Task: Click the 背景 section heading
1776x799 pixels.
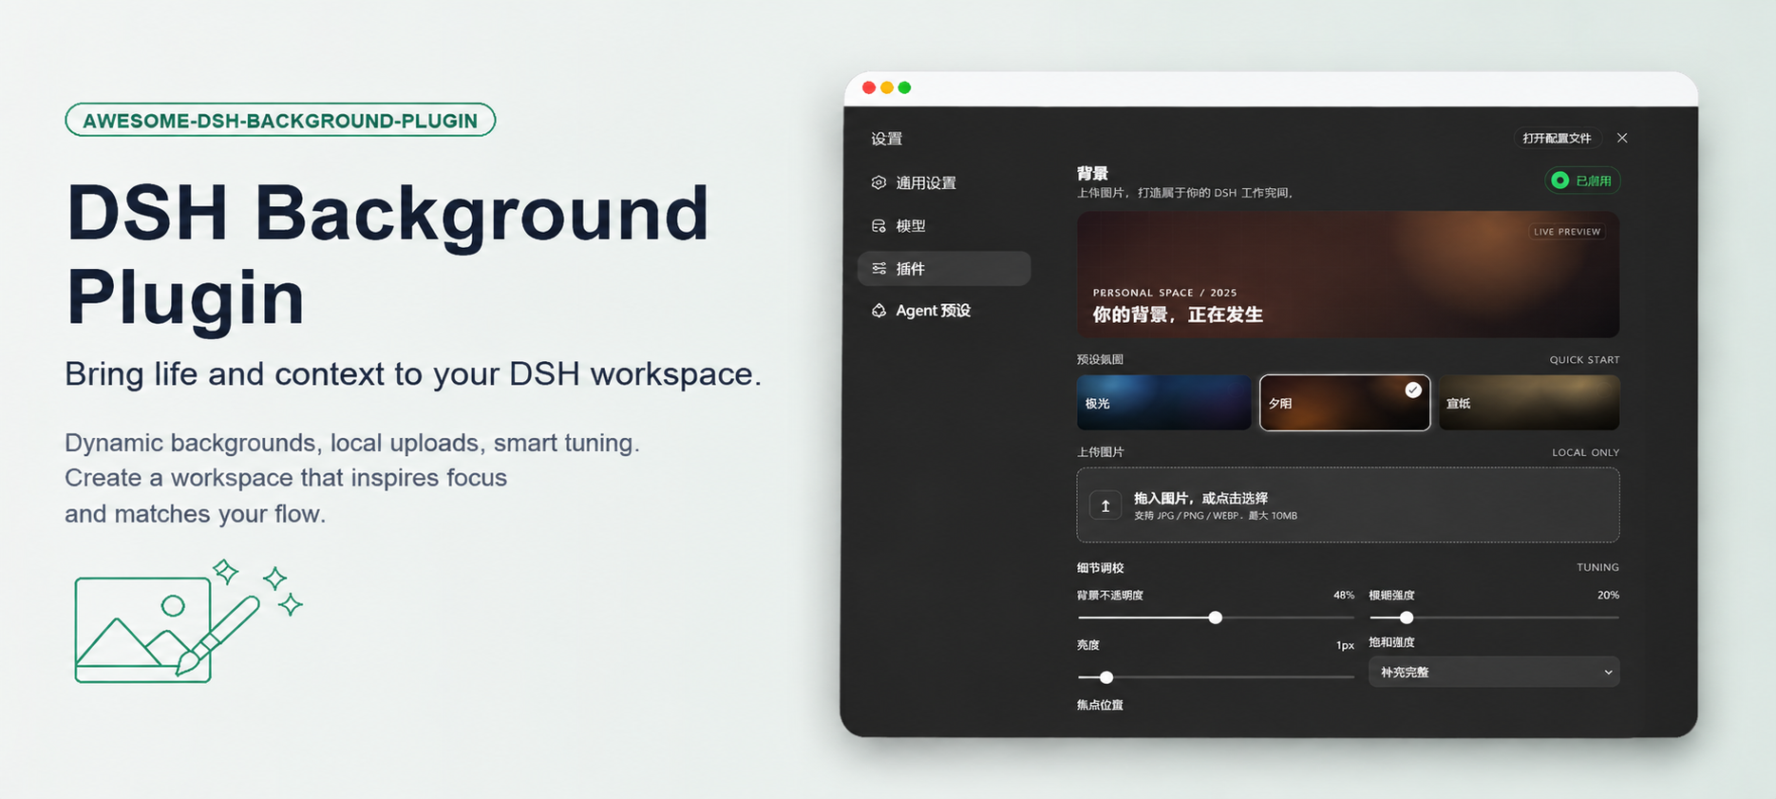Action: [x=1092, y=173]
